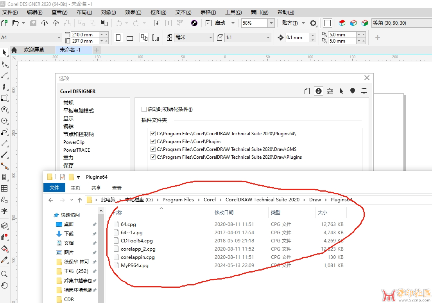This screenshot has width=432, height=303.
Task: Select the Eyedropper tool
Action: tap(4, 260)
